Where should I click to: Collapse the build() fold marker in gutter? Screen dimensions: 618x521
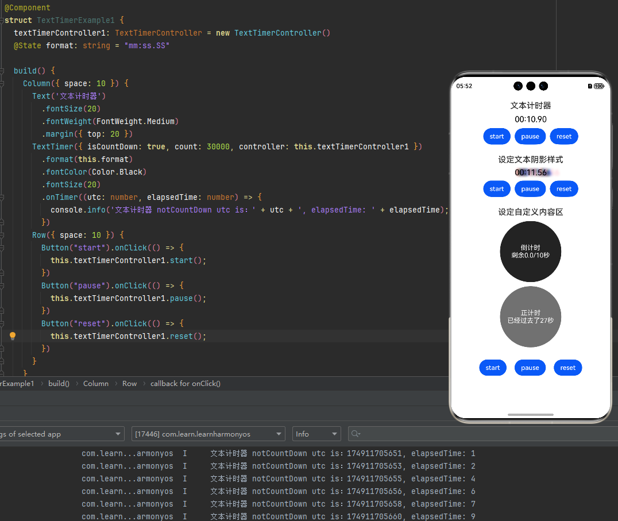2,71
